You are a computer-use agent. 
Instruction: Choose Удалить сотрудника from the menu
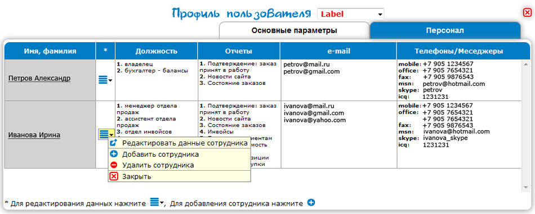pos(180,165)
